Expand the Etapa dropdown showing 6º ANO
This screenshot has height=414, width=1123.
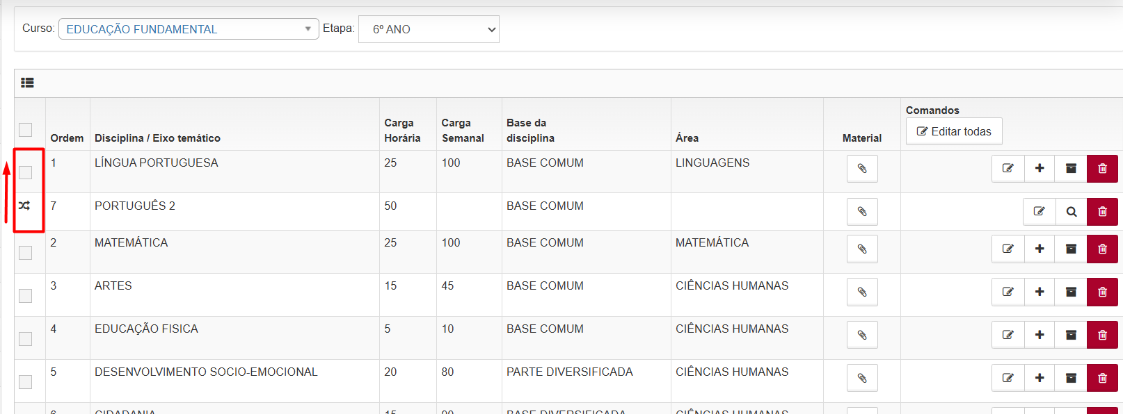(x=429, y=29)
